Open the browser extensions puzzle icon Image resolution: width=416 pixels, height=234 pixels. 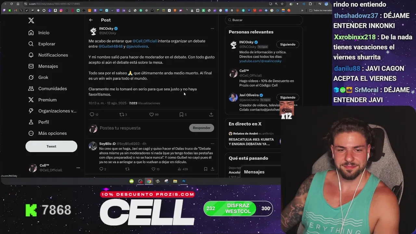(x=310, y=4)
